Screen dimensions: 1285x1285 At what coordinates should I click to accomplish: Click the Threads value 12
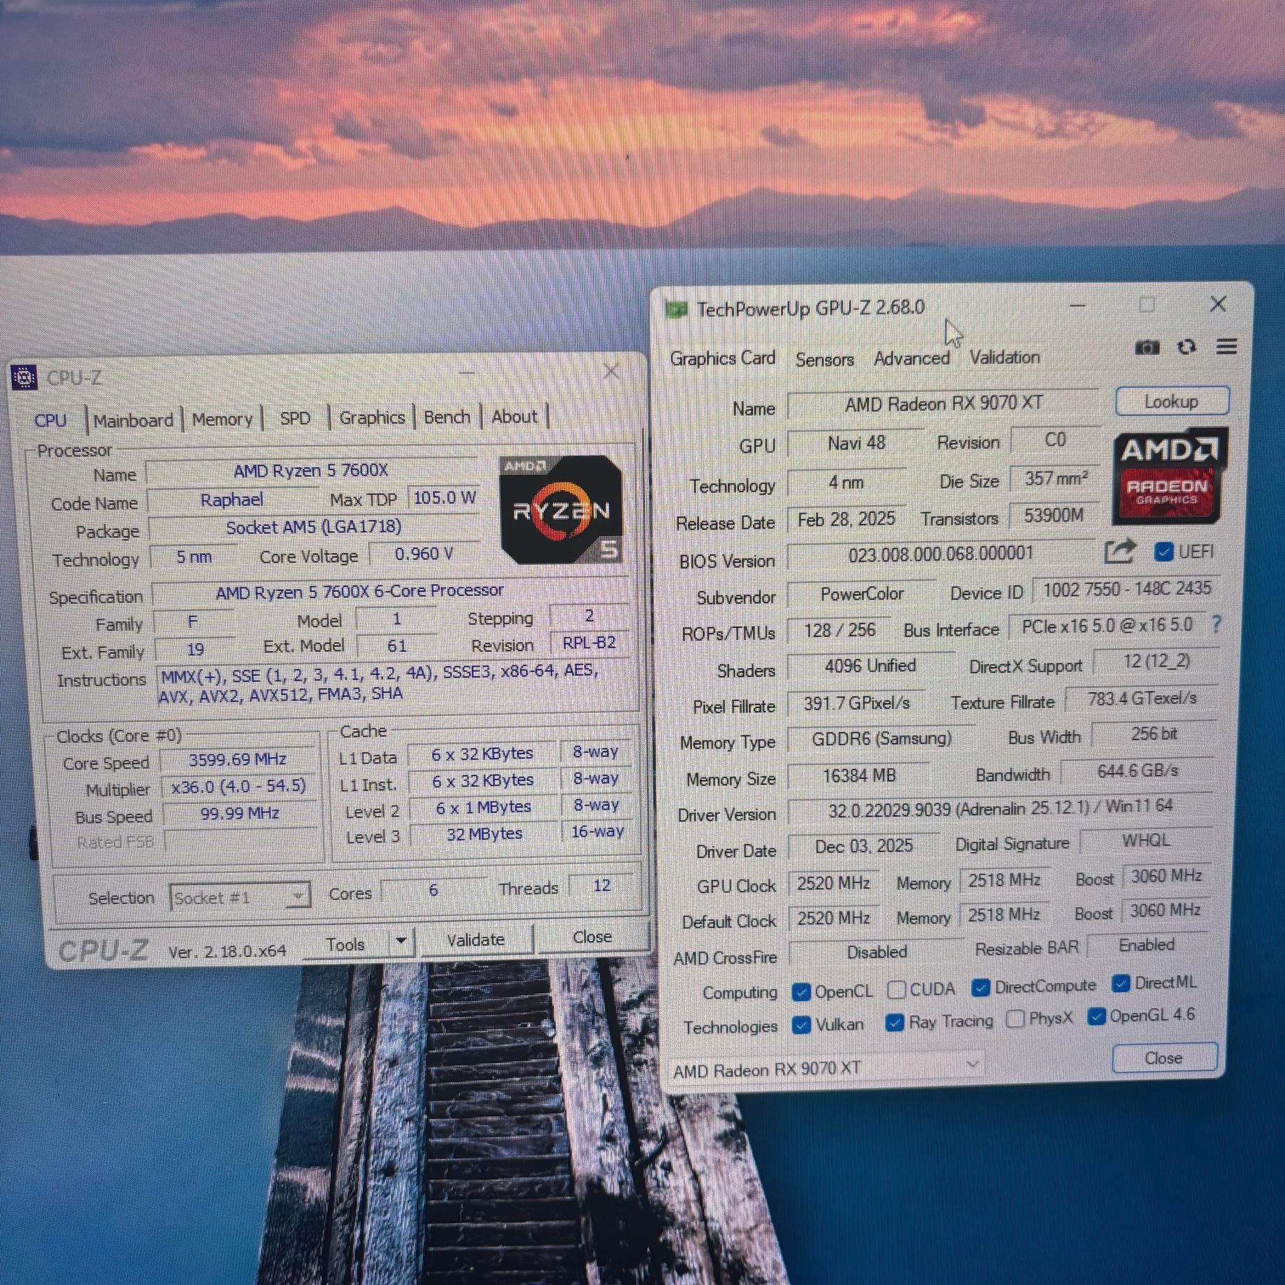[601, 886]
